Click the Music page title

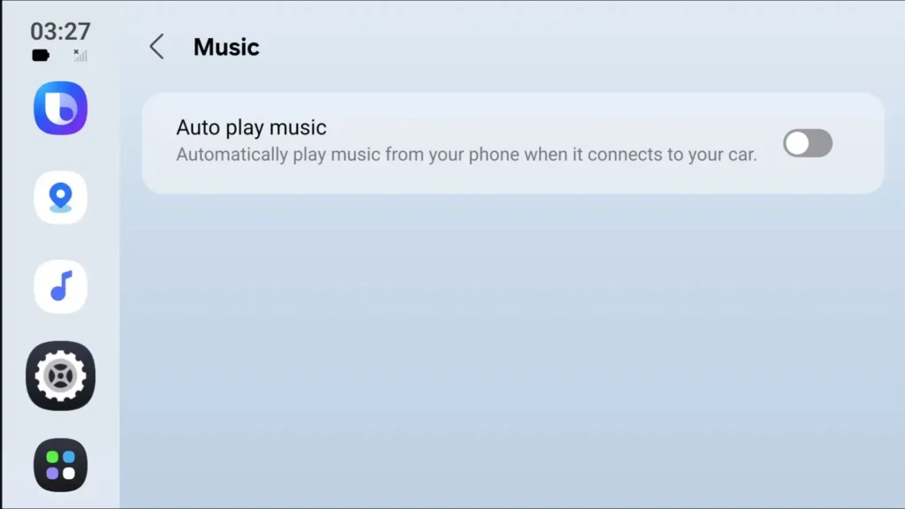coord(226,47)
